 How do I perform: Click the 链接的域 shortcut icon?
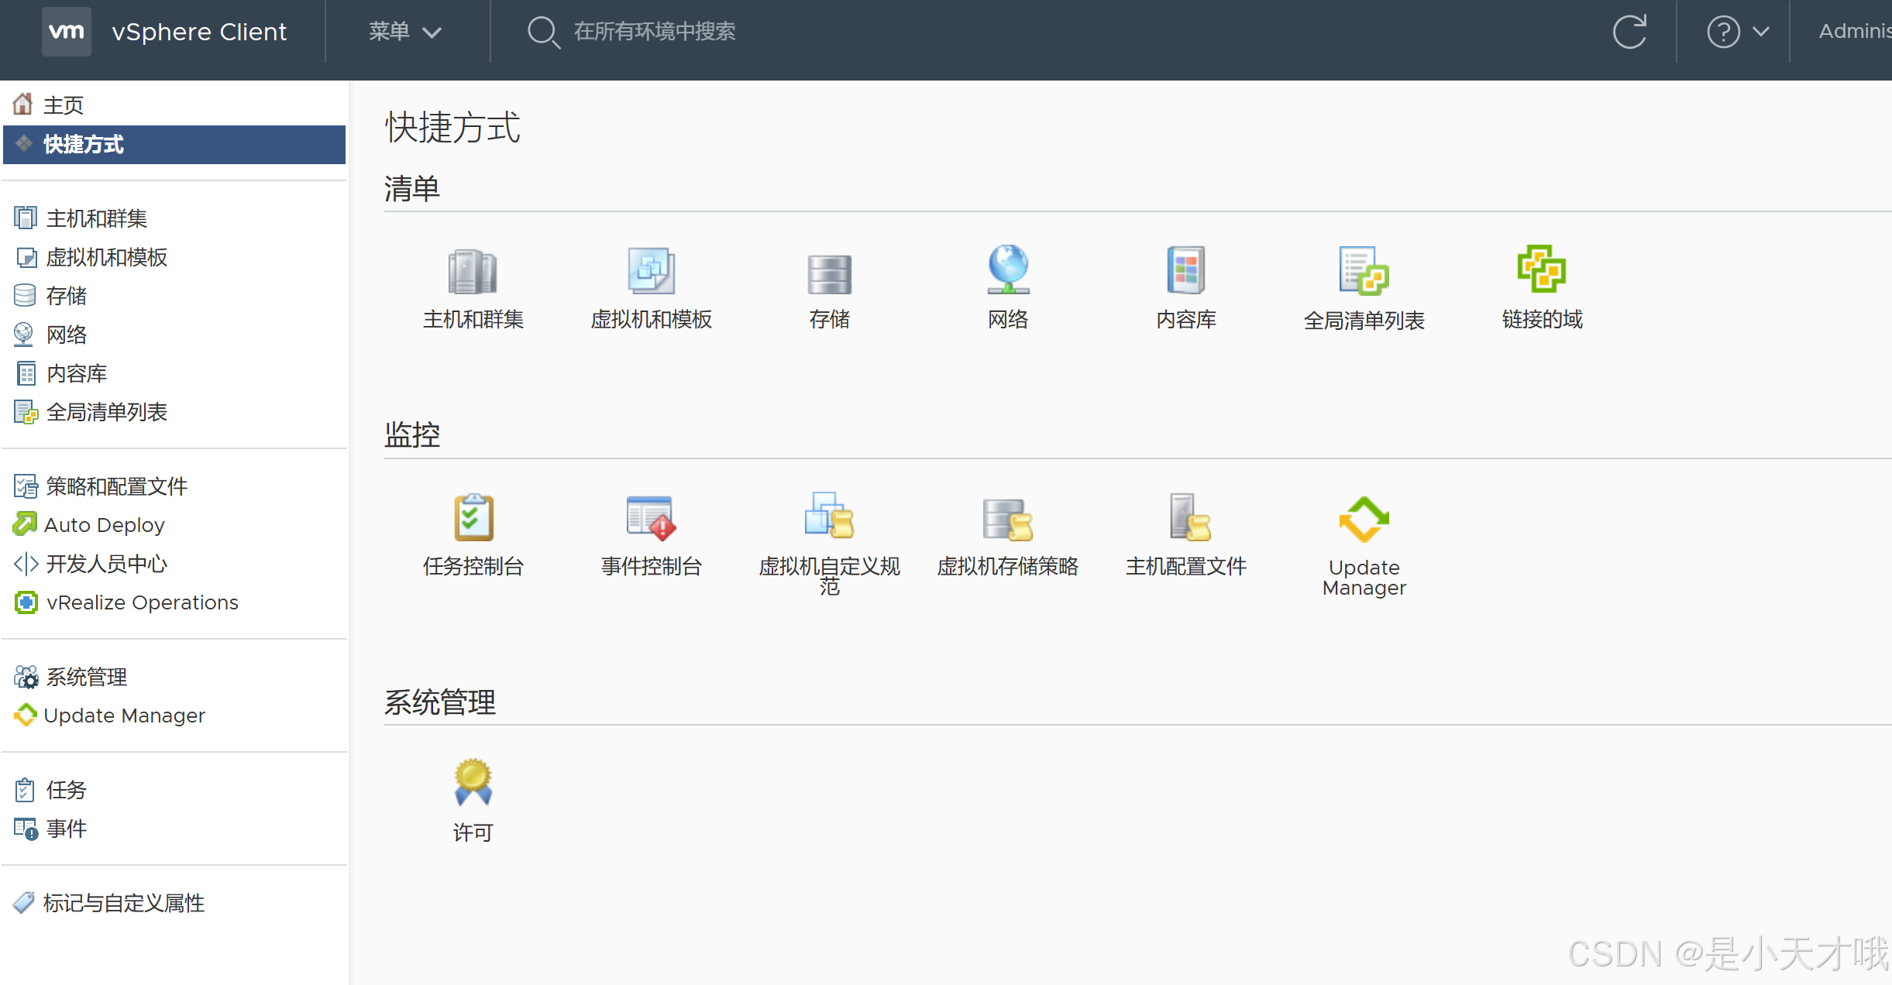pyautogui.click(x=1541, y=269)
